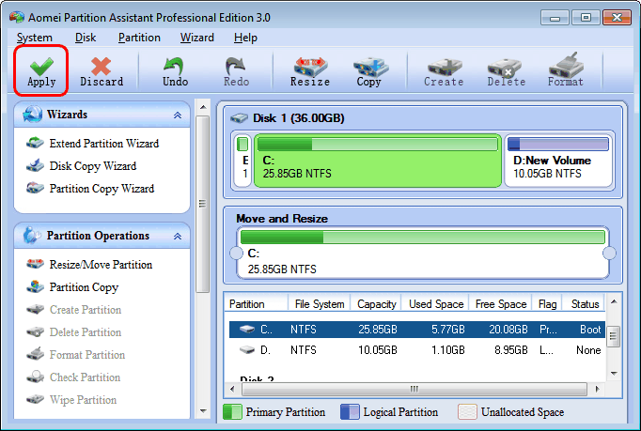
Task: Click the Primary Partition green legend swatch
Action: 232,412
